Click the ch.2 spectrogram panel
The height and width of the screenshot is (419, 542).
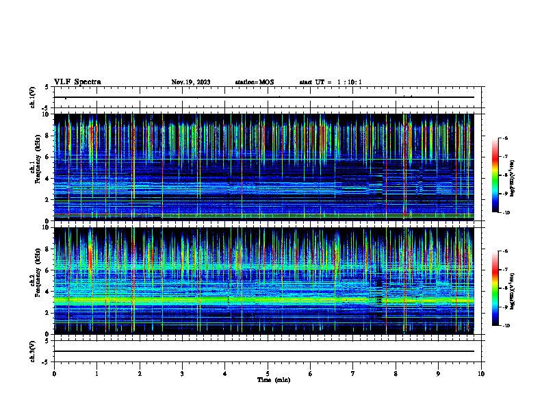pyautogui.click(x=264, y=281)
